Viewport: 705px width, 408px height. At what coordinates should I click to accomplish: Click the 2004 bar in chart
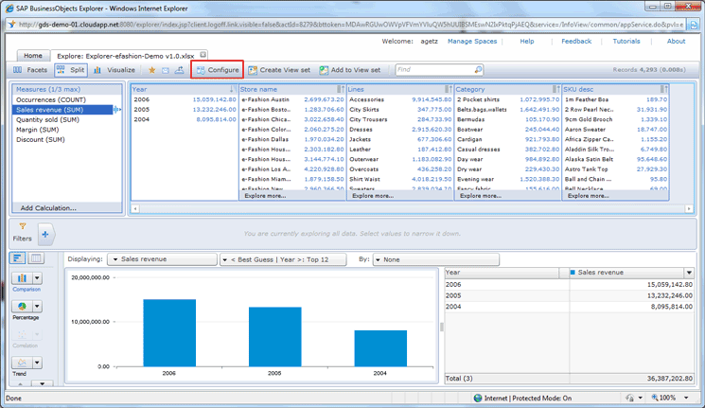point(380,348)
